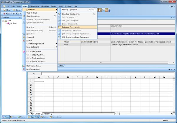177x123 pixels.
Task: Select cell A1 in the Data Table
Action: click(39, 80)
